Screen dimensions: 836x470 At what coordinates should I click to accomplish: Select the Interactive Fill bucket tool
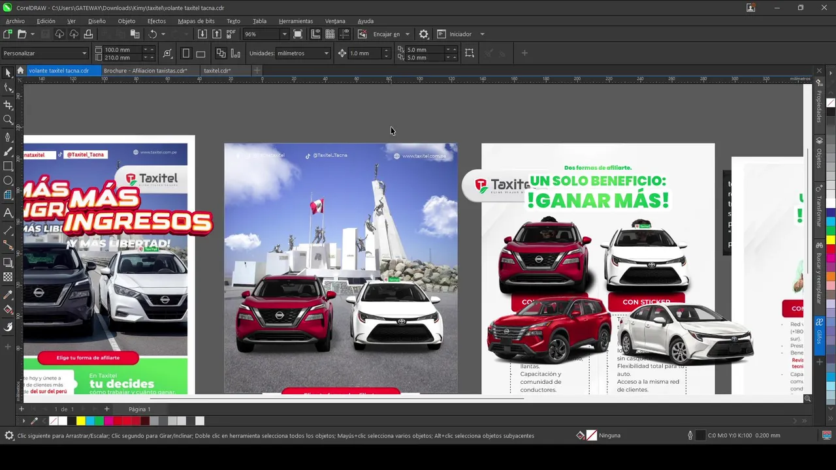(8, 310)
